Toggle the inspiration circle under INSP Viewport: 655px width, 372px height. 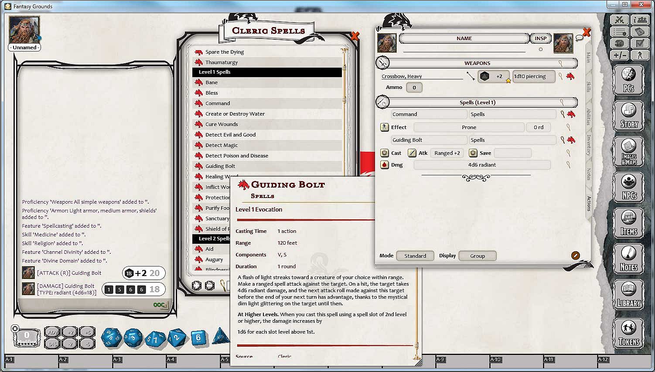[541, 49]
